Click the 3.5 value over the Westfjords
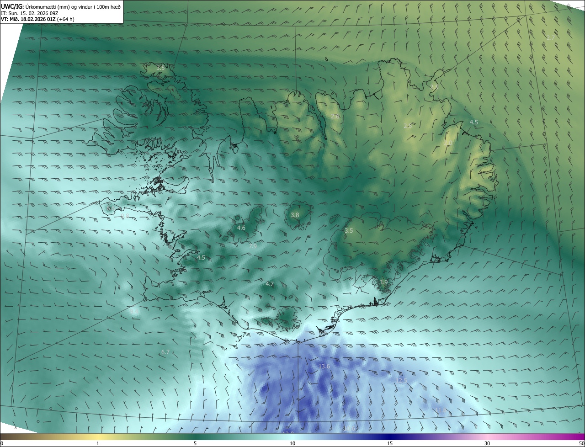Image resolution: width=585 pixels, height=447 pixels. [160, 68]
